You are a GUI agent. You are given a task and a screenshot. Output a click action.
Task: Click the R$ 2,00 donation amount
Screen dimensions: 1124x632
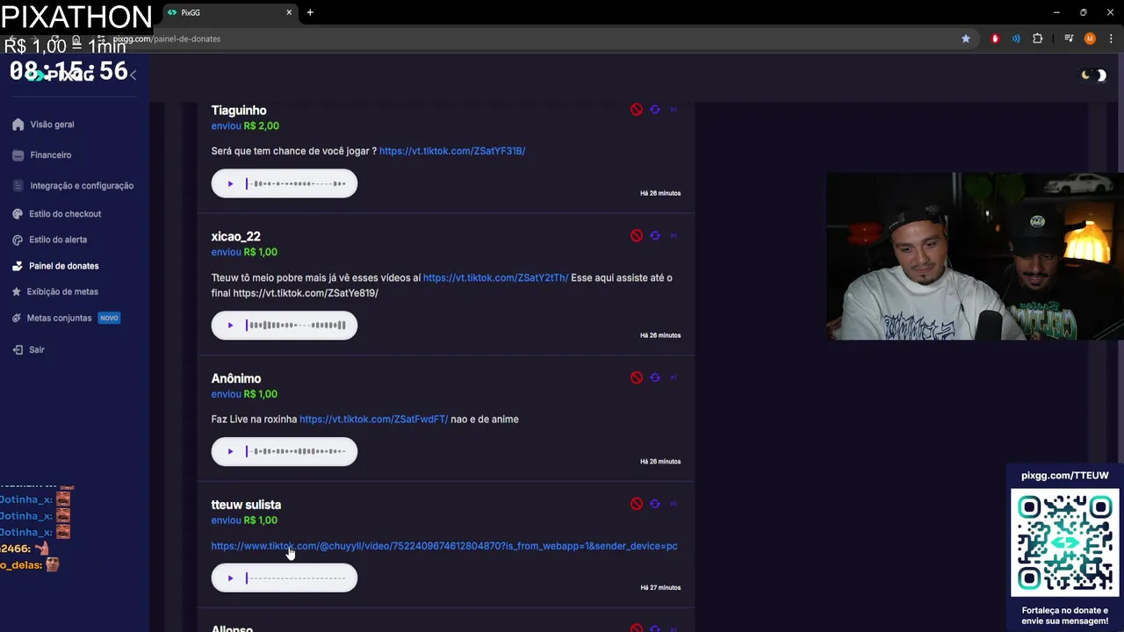(262, 126)
